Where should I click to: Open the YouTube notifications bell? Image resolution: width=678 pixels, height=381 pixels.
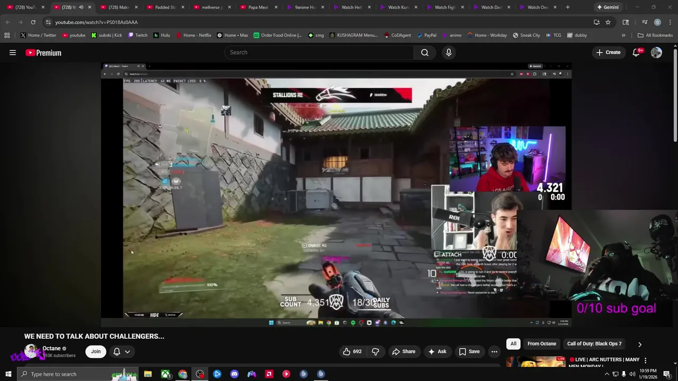coord(636,52)
